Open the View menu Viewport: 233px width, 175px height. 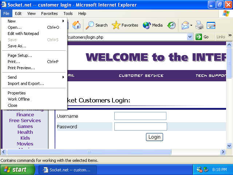(x=31, y=13)
